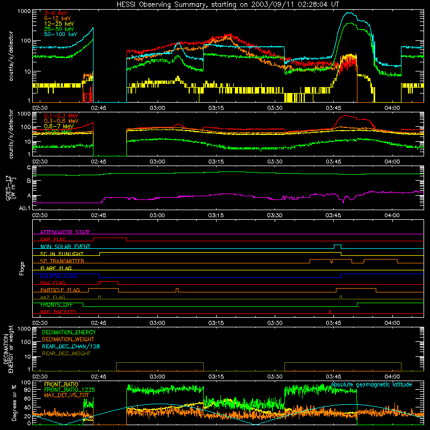Select the DECIMATION_ENERGY legend label
This screenshot has height=430, width=430.
click(x=69, y=332)
